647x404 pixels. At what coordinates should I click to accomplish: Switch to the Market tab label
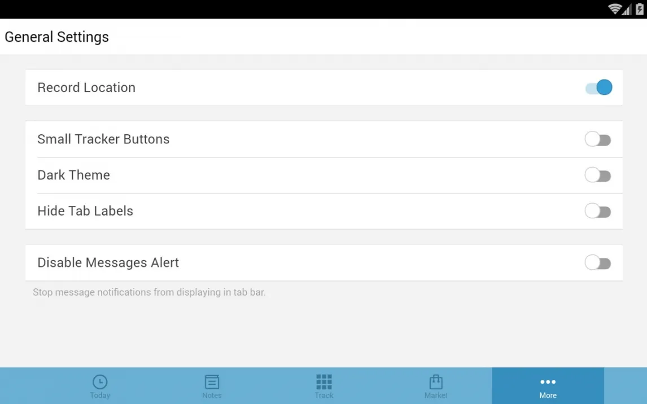coord(436,396)
